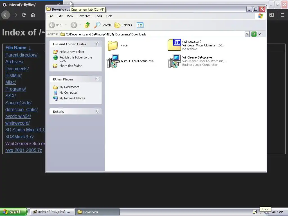The height and width of the screenshot is (216, 288).
Task: Expand the Address bar dropdown
Action: [247, 34]
